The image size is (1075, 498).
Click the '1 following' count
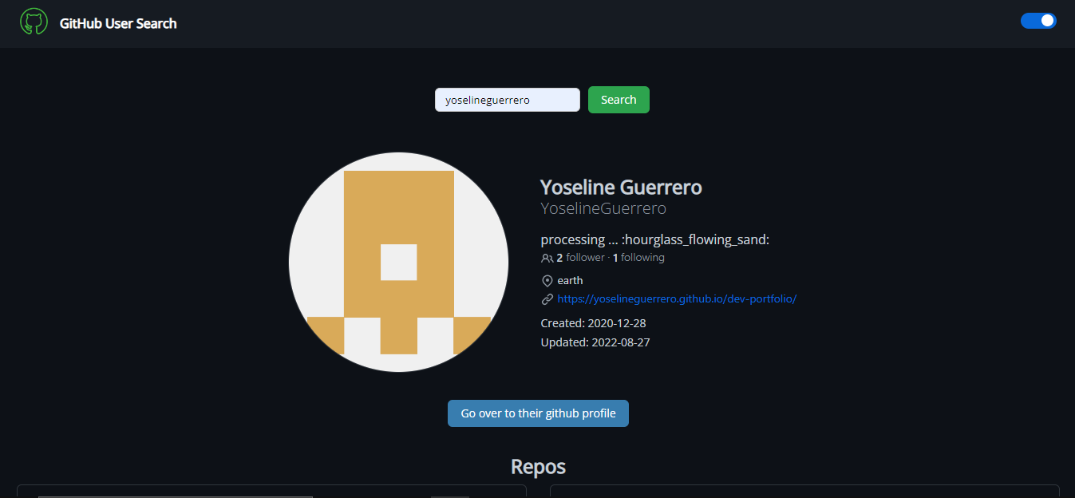click(x=638, y=258)
